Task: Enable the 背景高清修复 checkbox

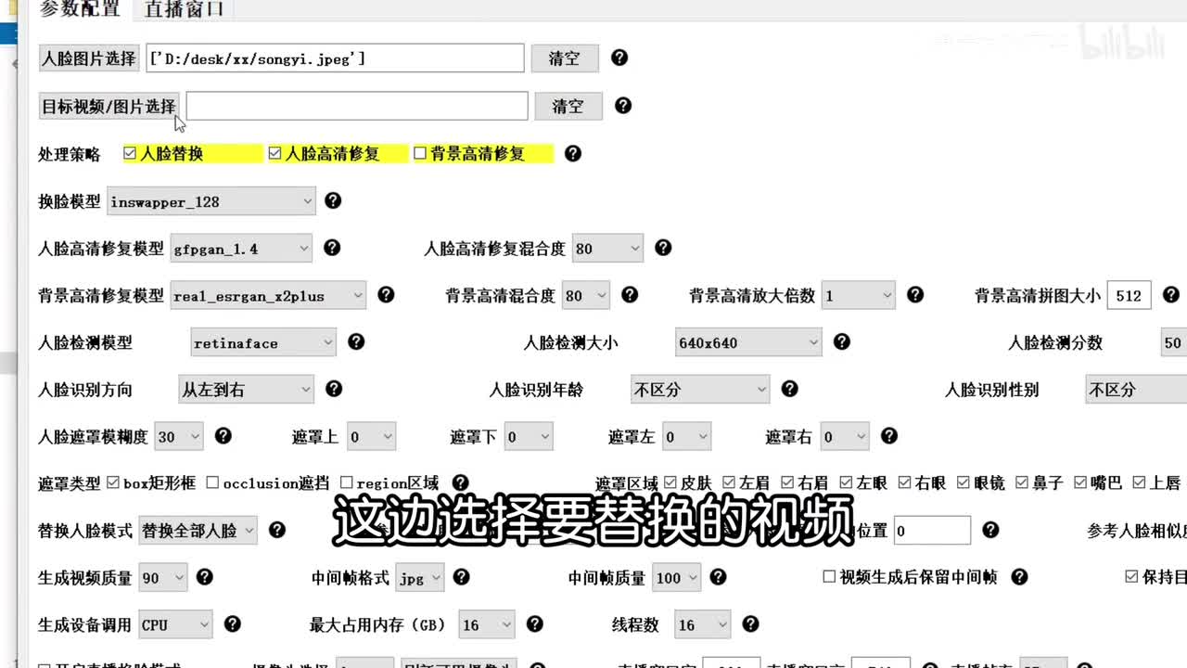Action: pos(420,153)
